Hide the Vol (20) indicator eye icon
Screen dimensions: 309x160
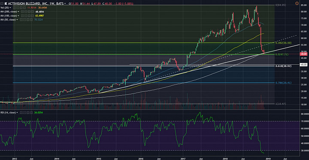[14, 7]
